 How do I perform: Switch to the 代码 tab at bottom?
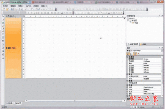9,103
